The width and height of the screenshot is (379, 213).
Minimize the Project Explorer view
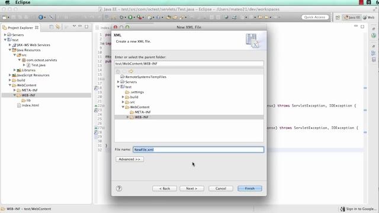pos(80,26)
